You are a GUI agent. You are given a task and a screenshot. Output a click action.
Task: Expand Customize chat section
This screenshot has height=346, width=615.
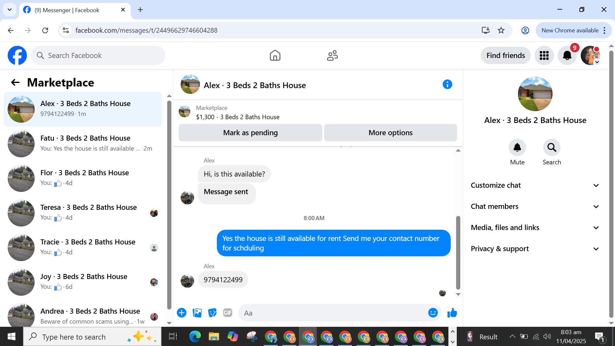click(x=535, y=185)
